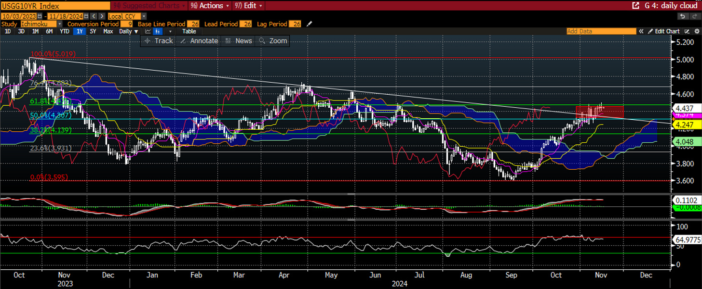Select the 5Y time range
This screenshot has height=289, width=702.
click(x=93, y=31)
